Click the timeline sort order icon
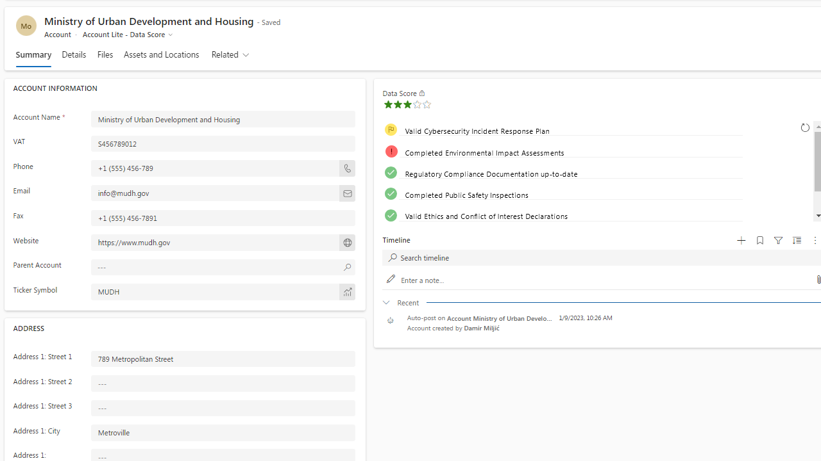This screenshot has width=821, height=461. (797, 241)
